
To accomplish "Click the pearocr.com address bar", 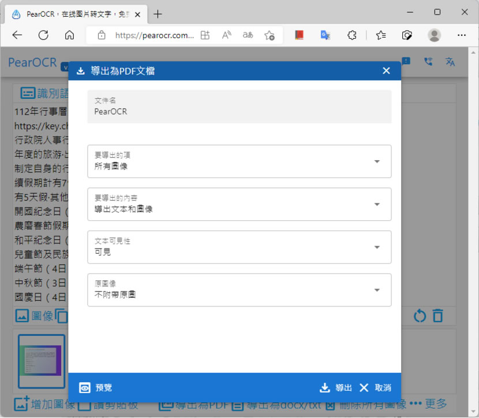I will point(154,35).
